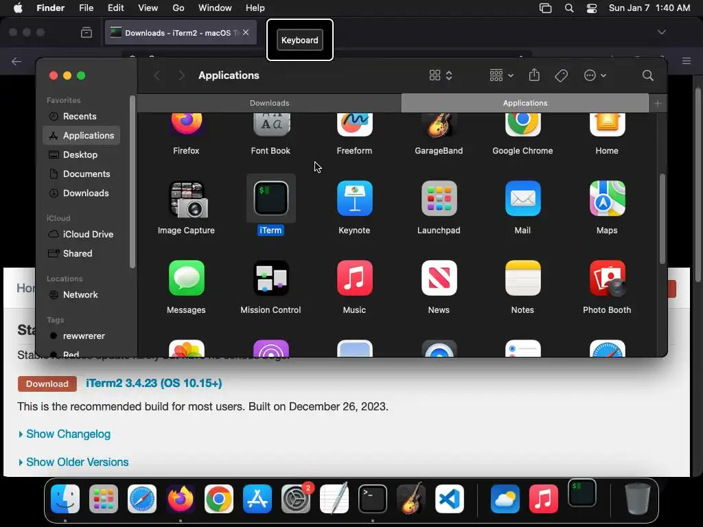Viewport: 703px width, 527px height.
Task: Click the Applications grid vertical scrollbar
Action: [662, 219]
